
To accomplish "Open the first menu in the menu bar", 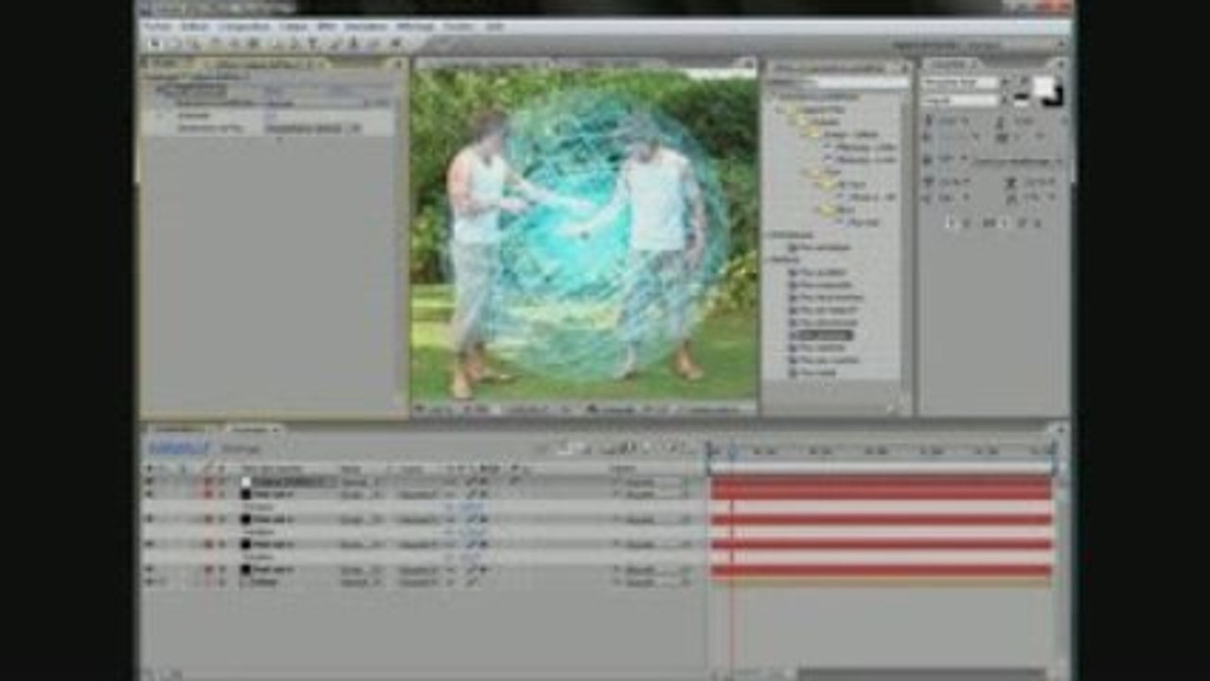I will click(x=156, y=26).
